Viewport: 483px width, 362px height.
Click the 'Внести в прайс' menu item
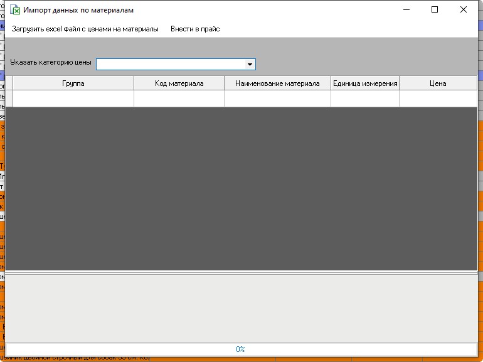click(195, 29)
